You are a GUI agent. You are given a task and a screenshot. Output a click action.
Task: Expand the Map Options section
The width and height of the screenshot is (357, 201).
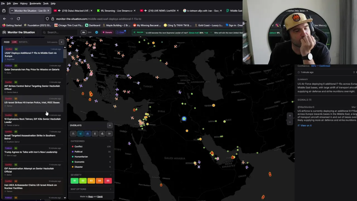(91, 189)
